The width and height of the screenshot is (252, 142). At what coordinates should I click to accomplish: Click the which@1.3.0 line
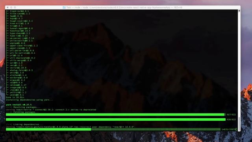pos(17,73)
